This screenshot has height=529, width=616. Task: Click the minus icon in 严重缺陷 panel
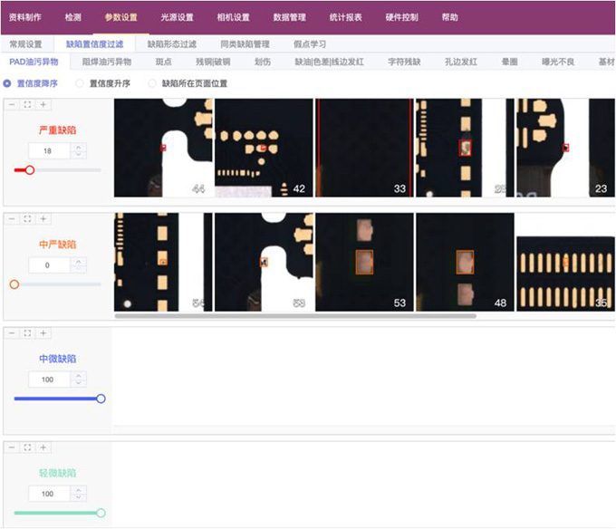[x=12, y=104]
